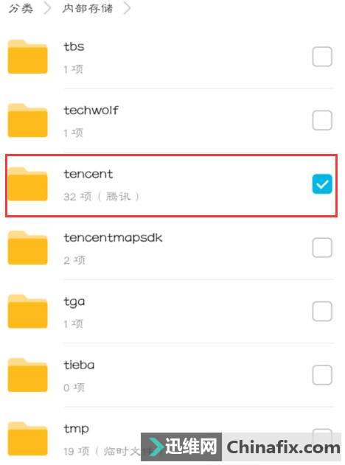Tick the tieba folder checkbox
This screenshot has width=345, height=465.
point(322,375)
